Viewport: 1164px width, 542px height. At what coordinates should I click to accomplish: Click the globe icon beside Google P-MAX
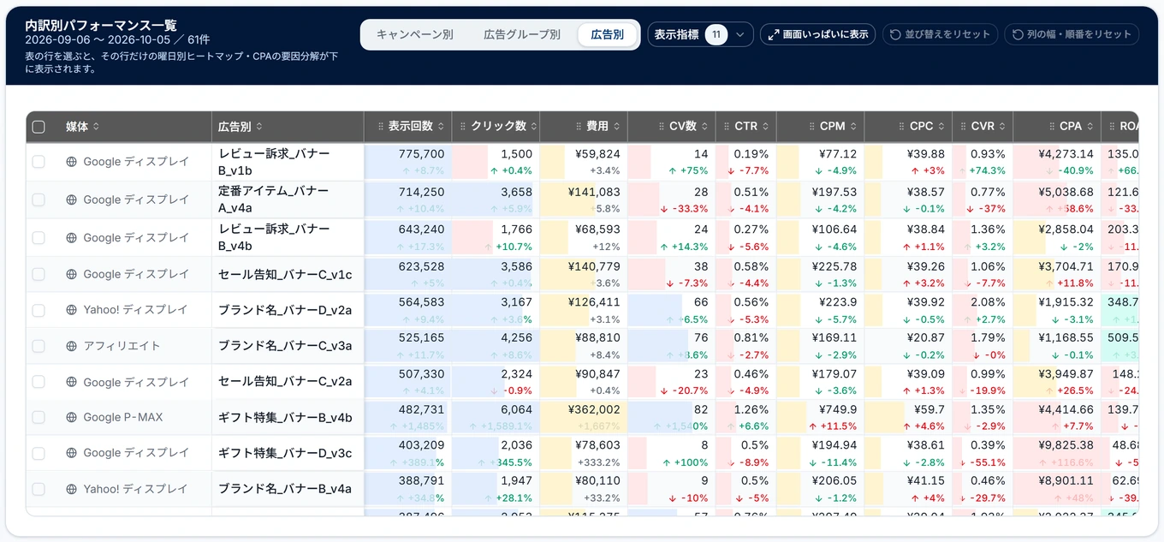(x=72, y=418)
